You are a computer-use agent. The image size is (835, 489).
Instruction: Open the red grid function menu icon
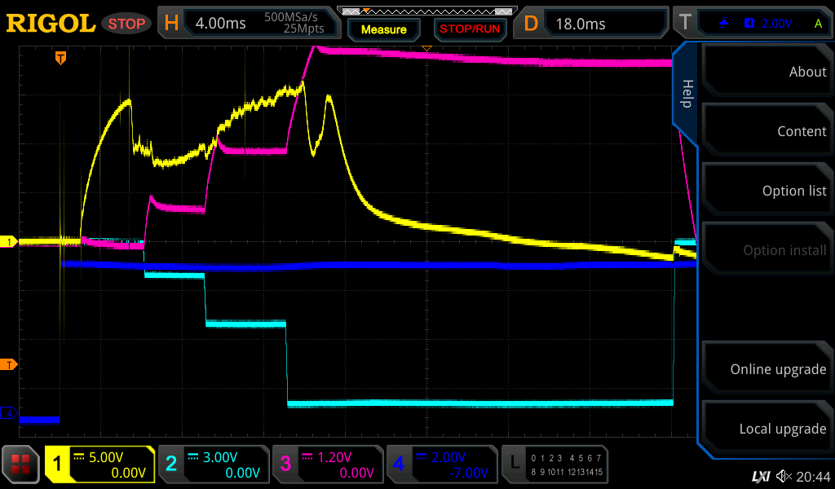pos(21,465)
